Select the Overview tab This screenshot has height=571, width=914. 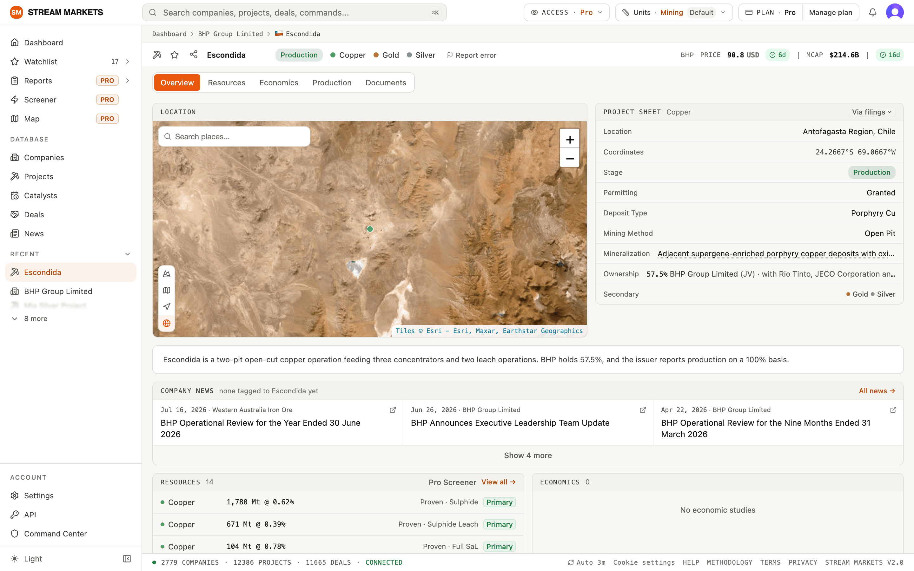point(177,82)
